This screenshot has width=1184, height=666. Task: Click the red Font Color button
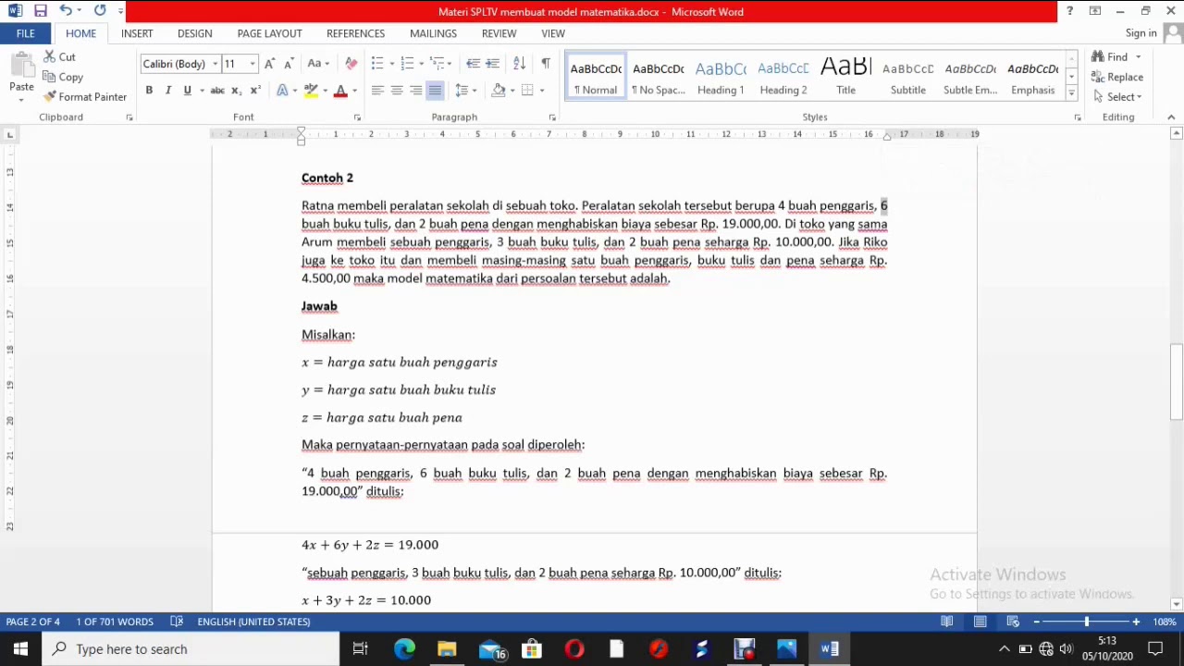pos(340,91)
